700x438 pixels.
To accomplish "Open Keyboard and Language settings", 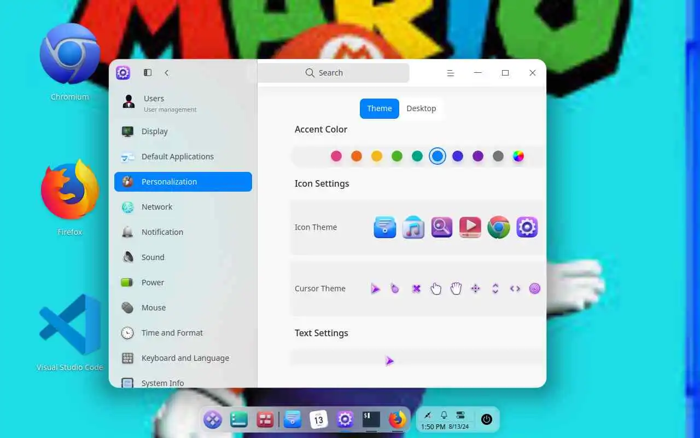I will pos(183,358).
